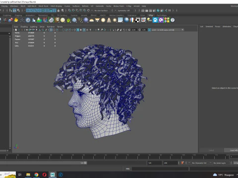Screen dimensions: 238x178
Task: Click the green-bordered dish shelf icon
Action: click(x=51, y=20)
